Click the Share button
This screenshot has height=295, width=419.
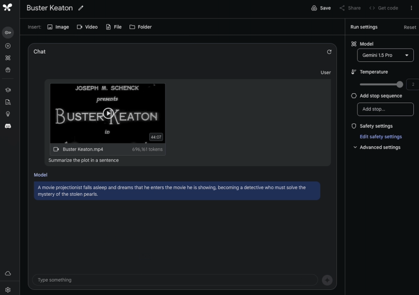[350, 8]
